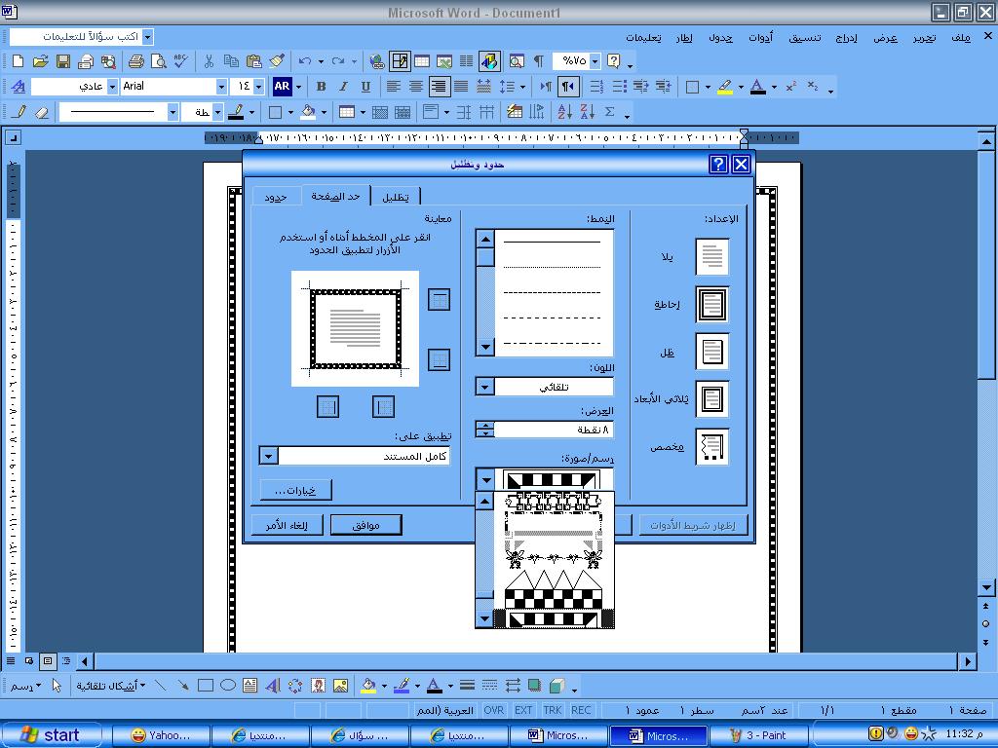Click the Text Box icon in drawing toolbar
998x748 pixels.
pyautogui.click(x=250, y=686)
